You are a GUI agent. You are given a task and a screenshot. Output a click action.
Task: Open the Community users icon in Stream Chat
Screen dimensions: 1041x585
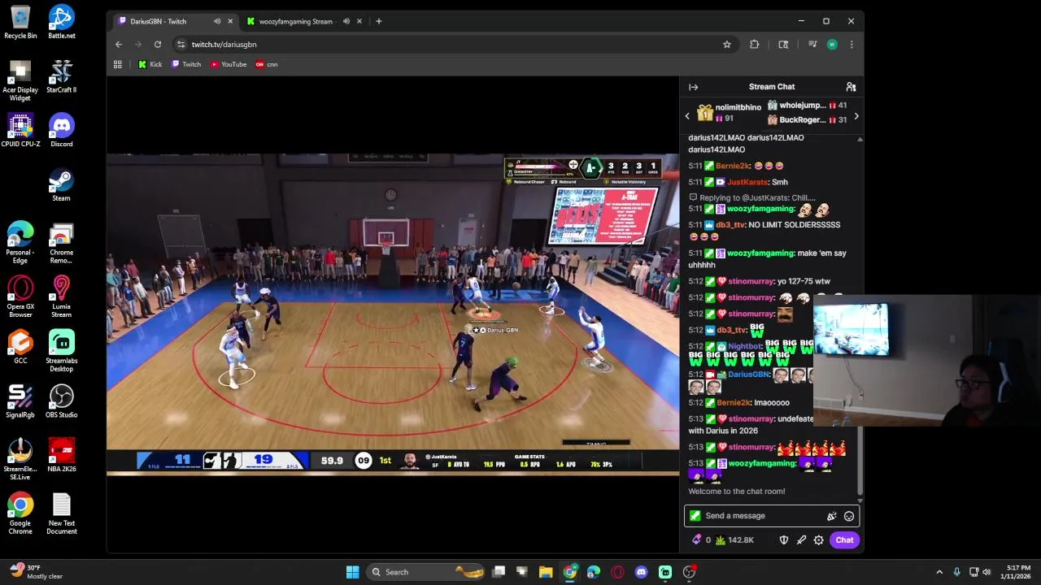pyautogui.click(x=851, y=87)
